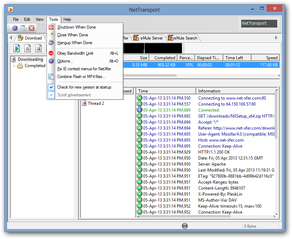This screenshot has width=292, height=239.
Task: Click the Shutdown When Done icon
Action: [x=51, y=27]
